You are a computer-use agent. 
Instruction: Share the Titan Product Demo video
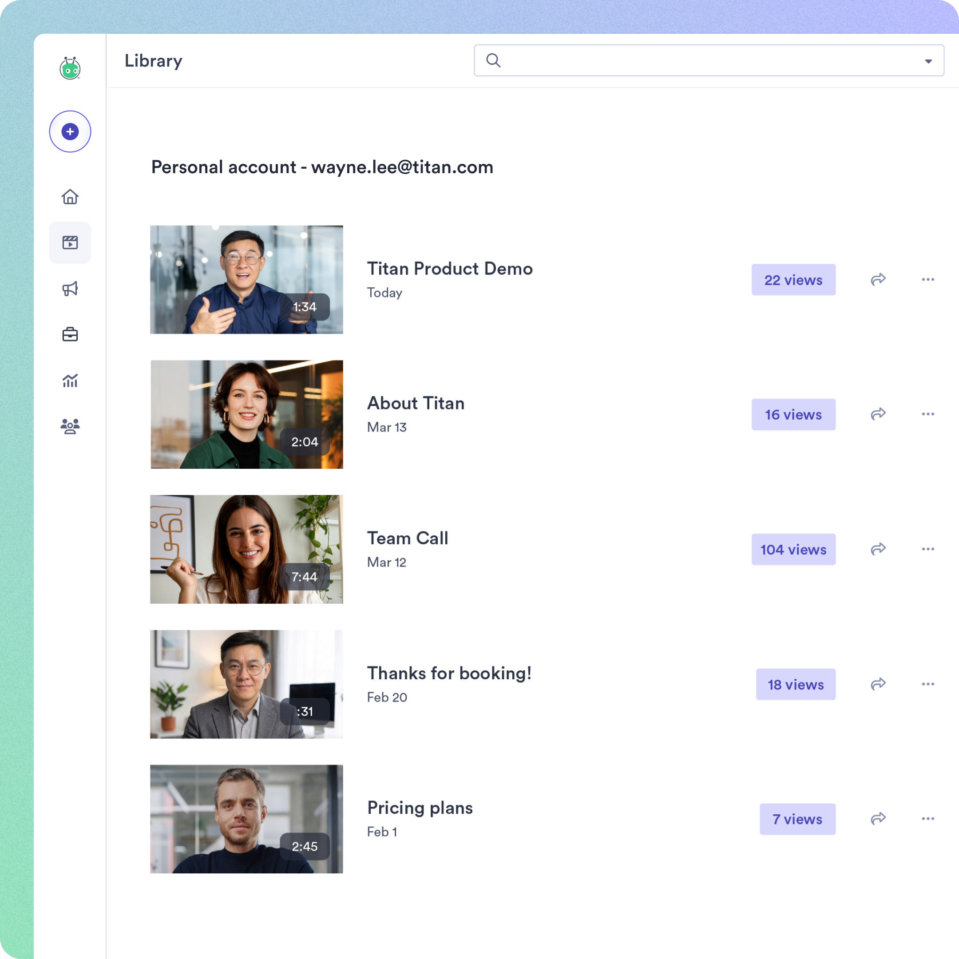coord(878,279)
